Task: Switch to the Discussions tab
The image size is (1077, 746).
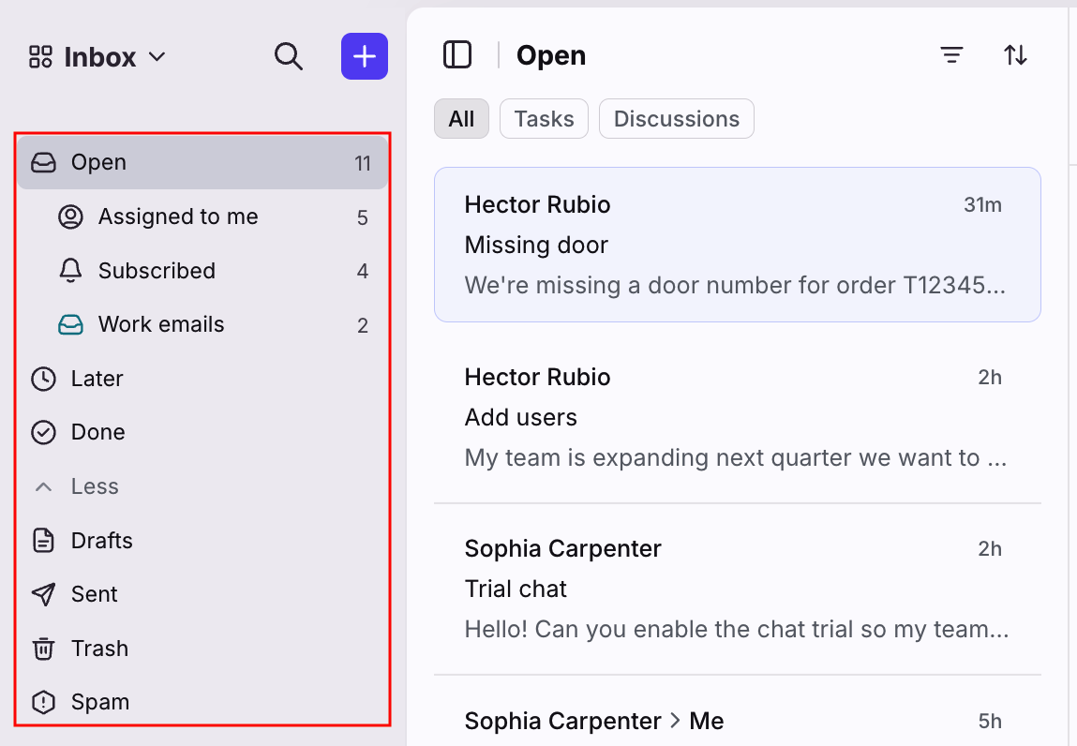Action: coord(677,119)
